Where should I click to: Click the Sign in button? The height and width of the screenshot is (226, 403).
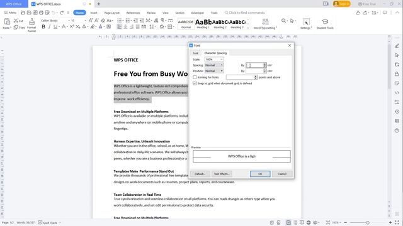(x=341, y=4)
